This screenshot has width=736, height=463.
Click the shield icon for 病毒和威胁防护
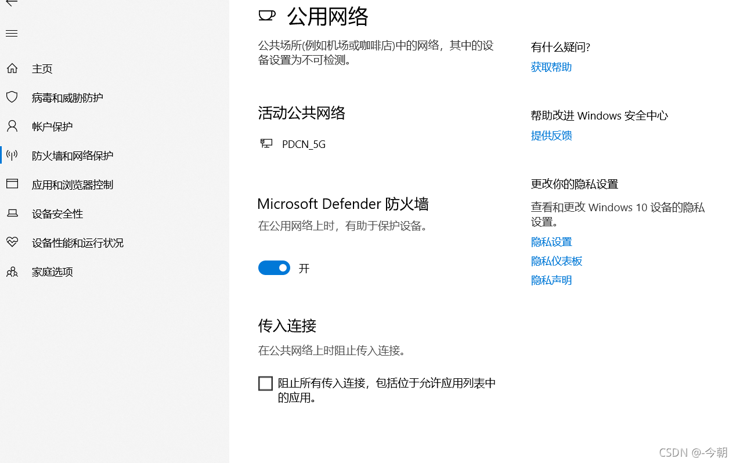click(12, 97)
